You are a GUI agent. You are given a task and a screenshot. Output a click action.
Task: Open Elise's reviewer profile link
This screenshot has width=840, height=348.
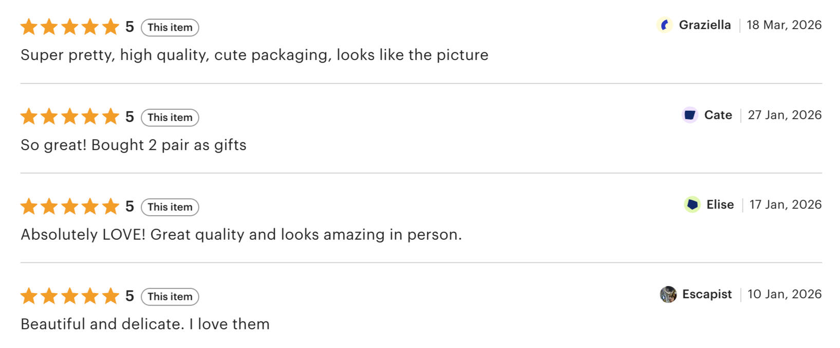(720, 204)
